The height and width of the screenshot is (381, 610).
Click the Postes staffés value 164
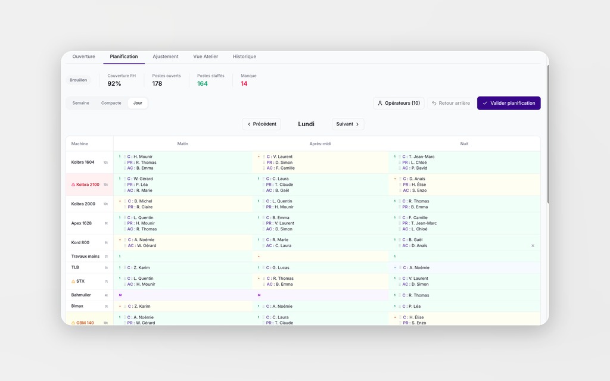(203, 83)
